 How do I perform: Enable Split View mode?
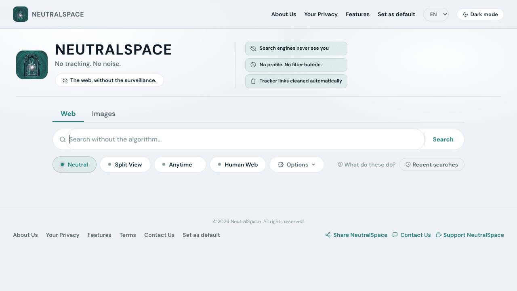click(125, 164)
